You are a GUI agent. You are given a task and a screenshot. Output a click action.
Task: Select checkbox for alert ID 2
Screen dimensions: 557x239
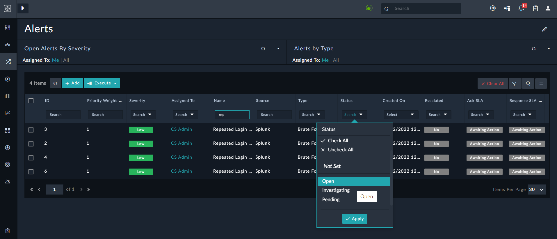click(31, 144)
